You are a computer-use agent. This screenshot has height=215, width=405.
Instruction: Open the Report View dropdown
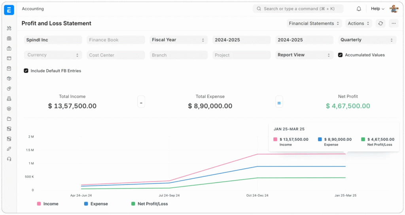[x=304, y=55]
